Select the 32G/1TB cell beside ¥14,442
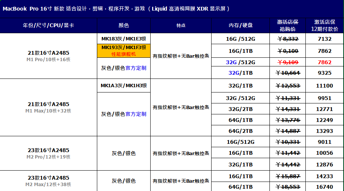This screenshot has height=191, width=344. coord(240,165)
